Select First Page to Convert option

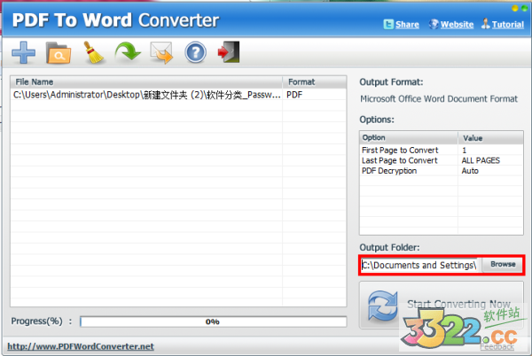pyautogui.click(x=400, y=150)
